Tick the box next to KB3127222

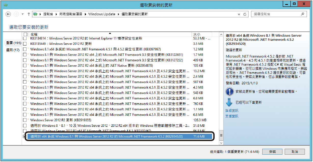[25, 60]
